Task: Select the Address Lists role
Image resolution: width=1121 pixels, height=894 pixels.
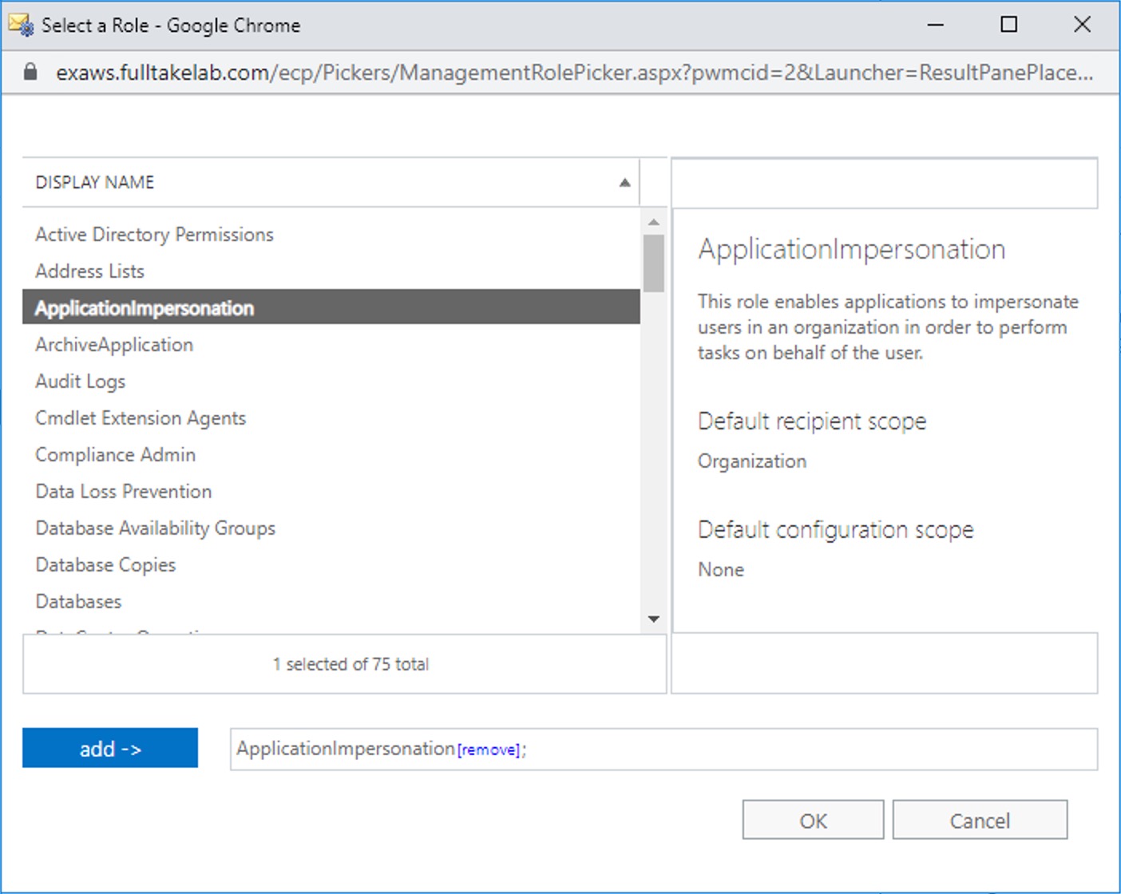Action: 89,271
